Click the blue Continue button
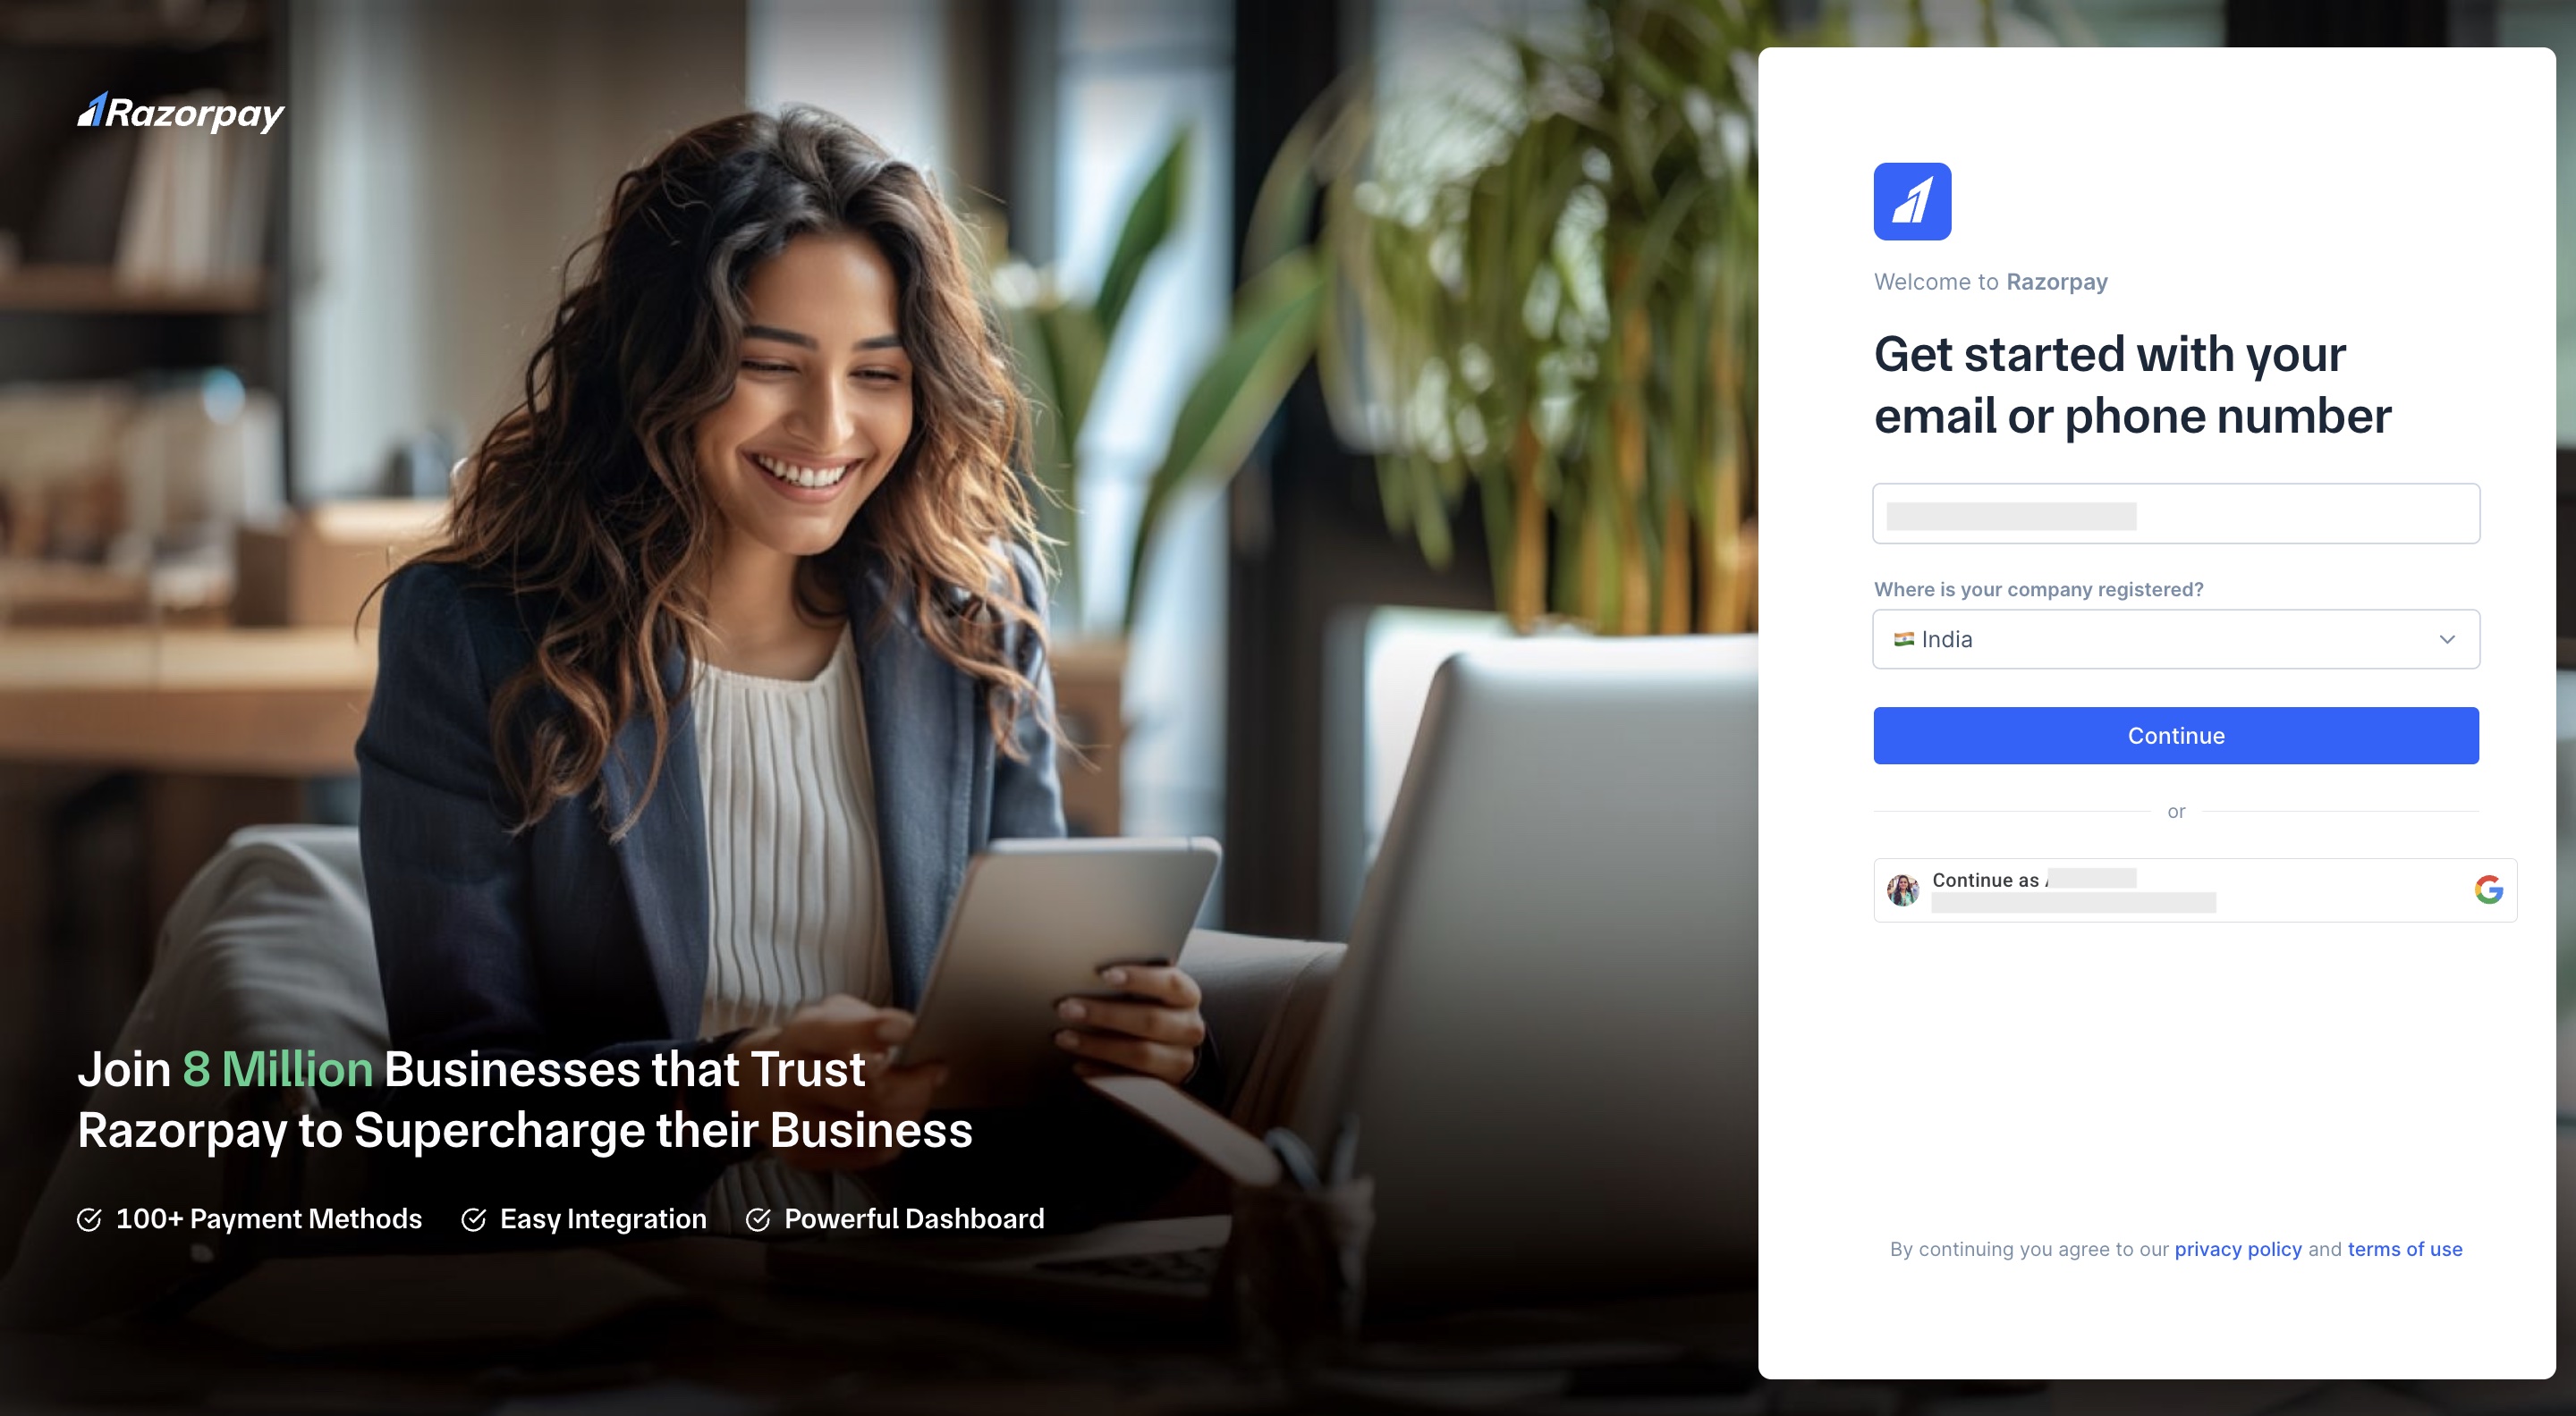This screenshot has width=2576, height=1416. [x=2175, y=736]
